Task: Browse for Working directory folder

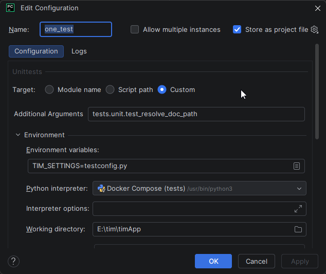Action: [x=298, y=229]
